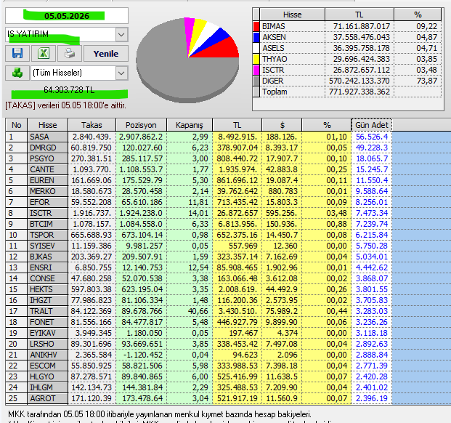This screenshot has height=423, width=451.
Task: Select the AGROT stock cell
Action: point(48,398)
